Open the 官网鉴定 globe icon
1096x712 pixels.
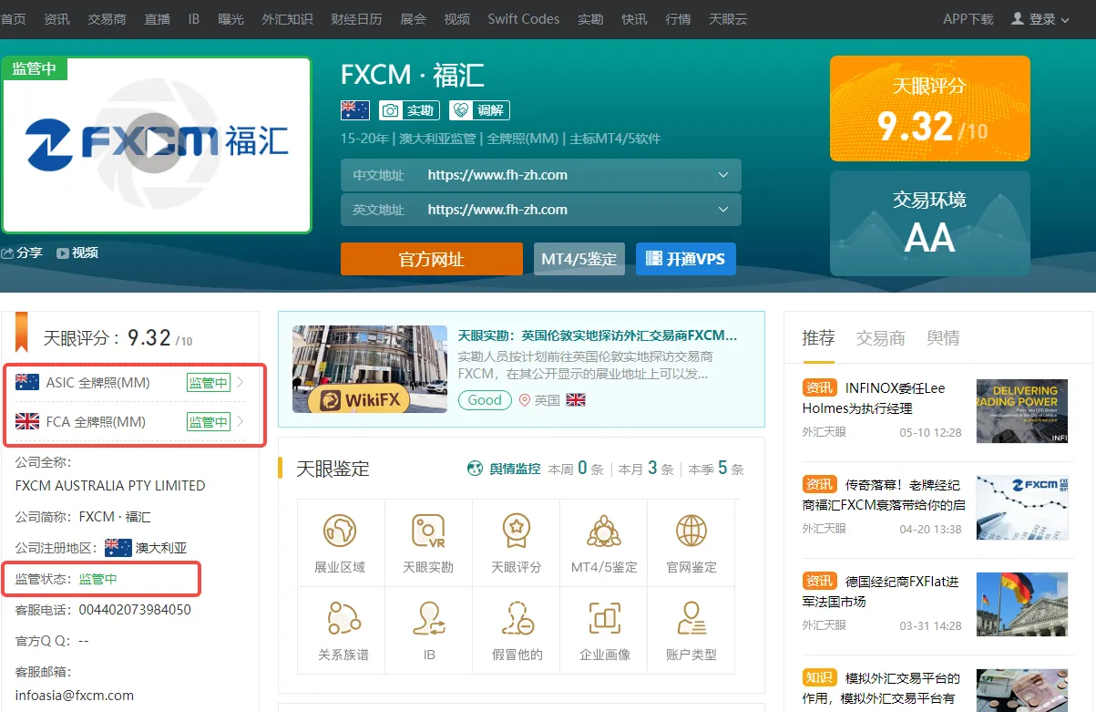(691, 531)
